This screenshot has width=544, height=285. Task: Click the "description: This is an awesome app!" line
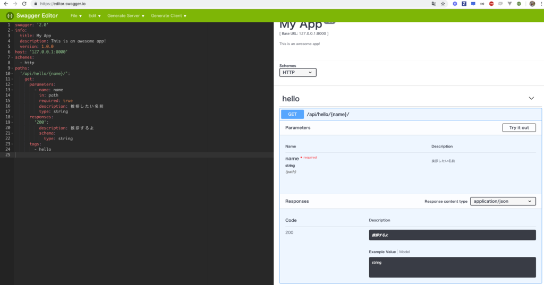pyautogui.click(x=63, y=41)
